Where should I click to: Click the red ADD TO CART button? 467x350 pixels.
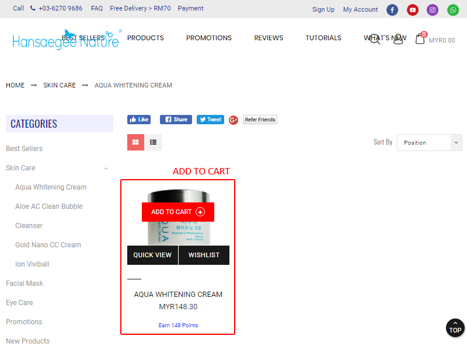click(178, 212)
